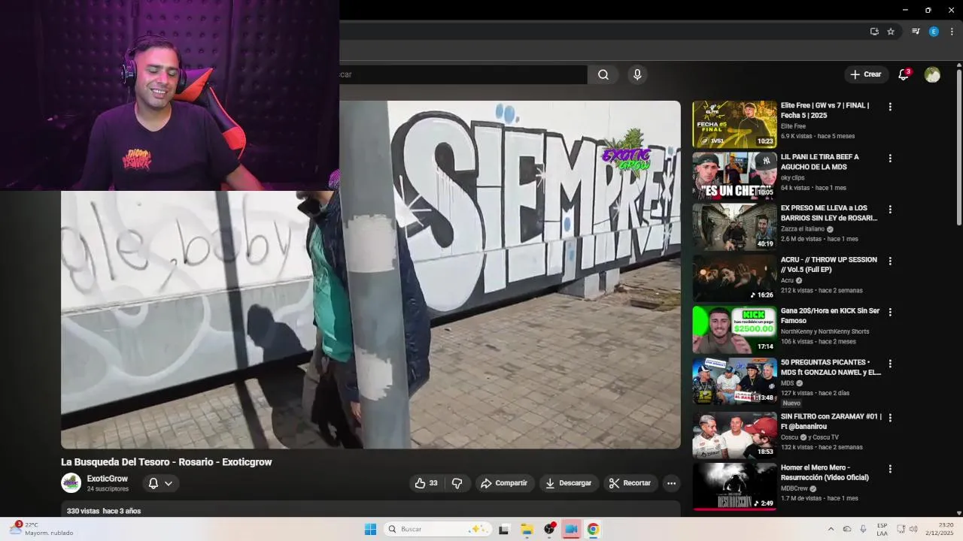
Task: Open ExoticGrow channel avatar
Action: [x=71, y=483]
